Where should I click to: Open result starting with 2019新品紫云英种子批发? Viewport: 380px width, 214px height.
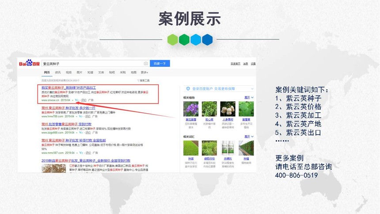(86, 160)
